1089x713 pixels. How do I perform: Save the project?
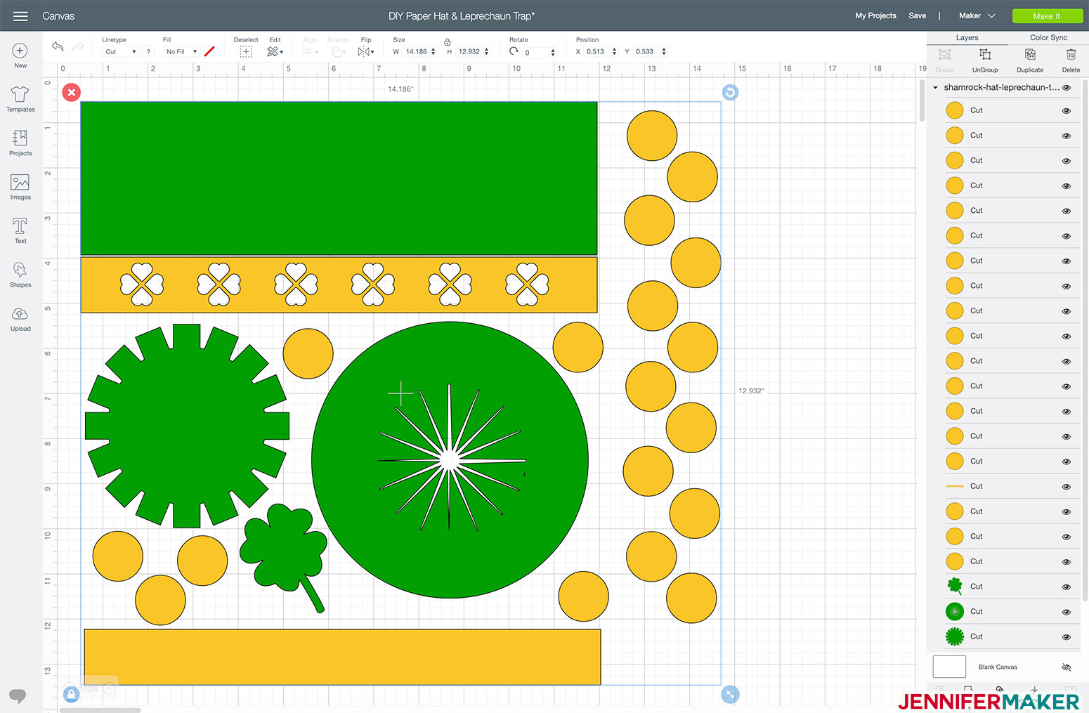(x=917, y=15)
